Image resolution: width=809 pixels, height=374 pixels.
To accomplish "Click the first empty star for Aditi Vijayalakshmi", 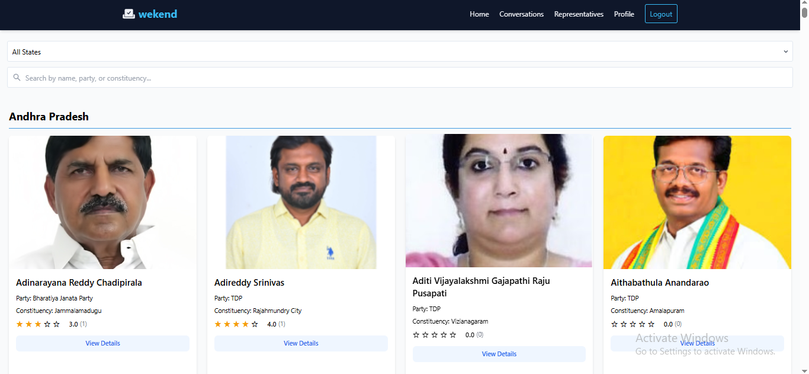I will (416, 335).
